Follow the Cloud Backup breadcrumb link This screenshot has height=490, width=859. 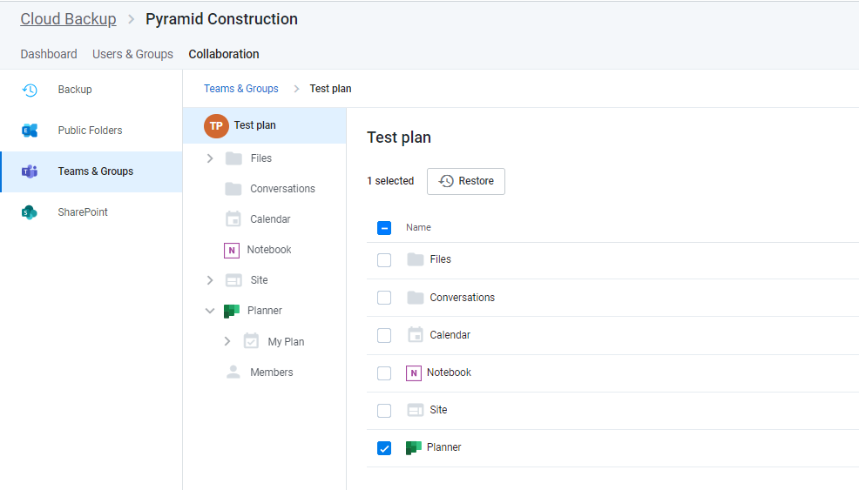[69, 19]
